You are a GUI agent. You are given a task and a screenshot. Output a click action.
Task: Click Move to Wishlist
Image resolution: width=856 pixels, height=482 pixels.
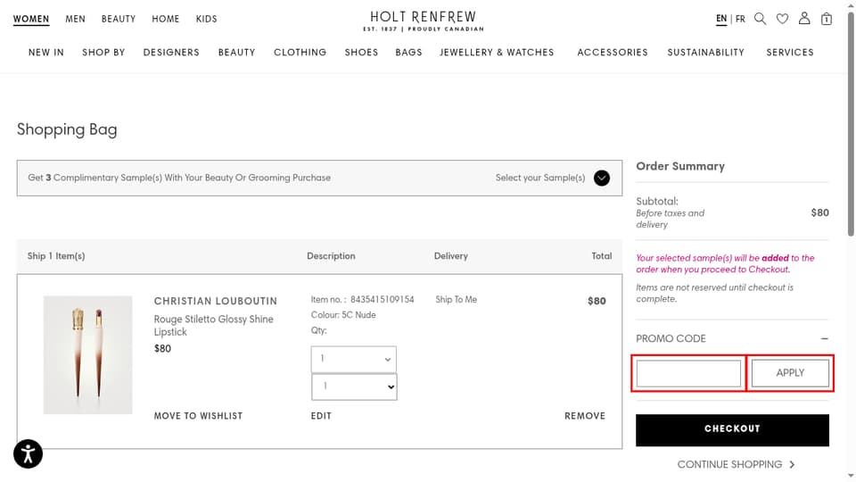click(198, 416)
